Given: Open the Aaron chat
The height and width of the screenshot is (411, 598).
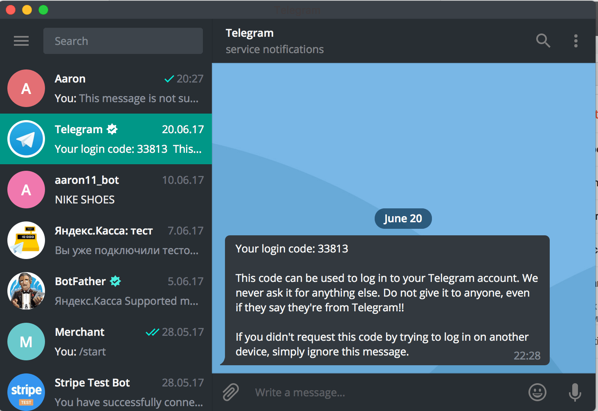Looking at the screenshot, I should click(x=106, y=88).
